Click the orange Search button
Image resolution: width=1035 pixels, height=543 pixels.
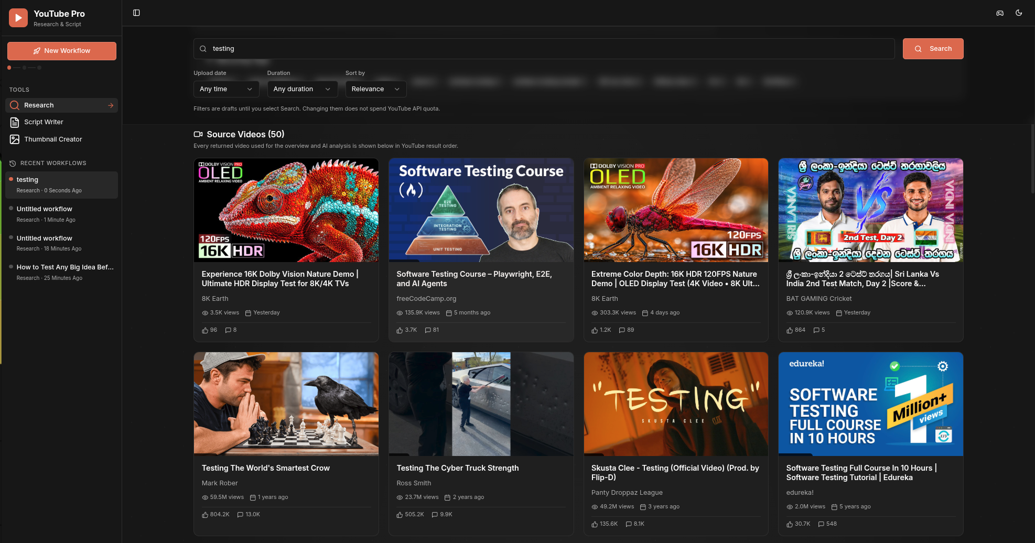[933, 49]
